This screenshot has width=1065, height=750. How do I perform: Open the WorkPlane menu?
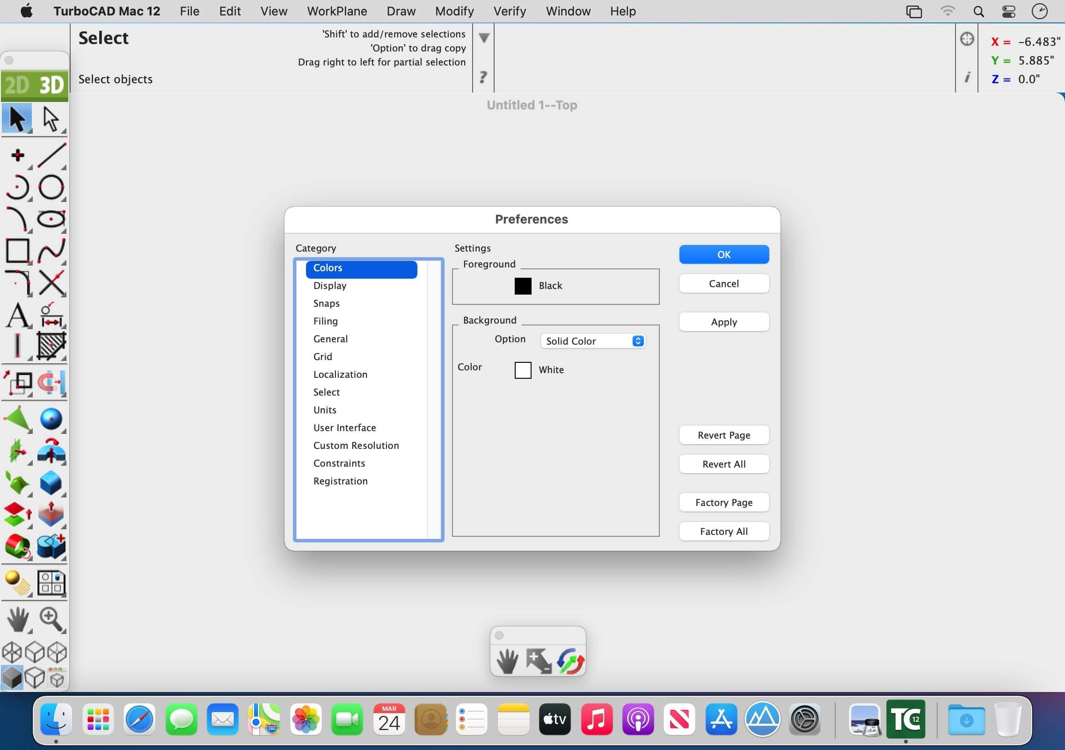click(337, 11)
